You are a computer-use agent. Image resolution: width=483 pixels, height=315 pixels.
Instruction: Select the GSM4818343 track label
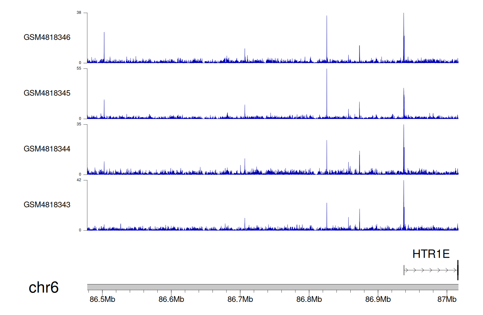(x=47, y=205)
